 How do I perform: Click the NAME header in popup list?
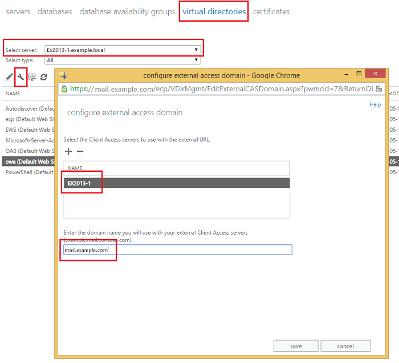[x=75, y=168]
